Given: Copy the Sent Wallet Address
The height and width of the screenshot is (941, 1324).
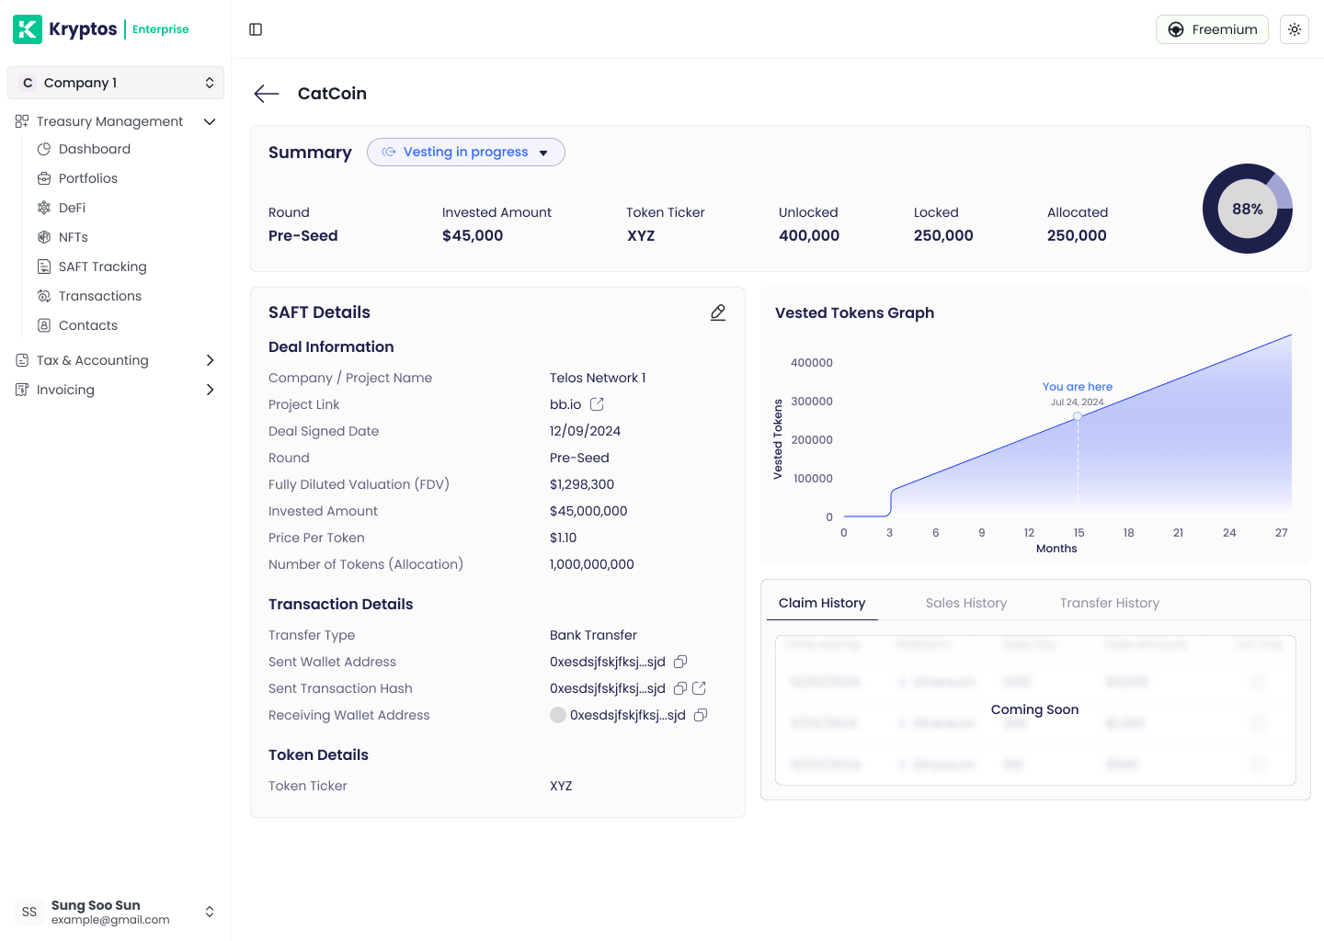Looking at the screenshot, I should [x=680, y=662].
